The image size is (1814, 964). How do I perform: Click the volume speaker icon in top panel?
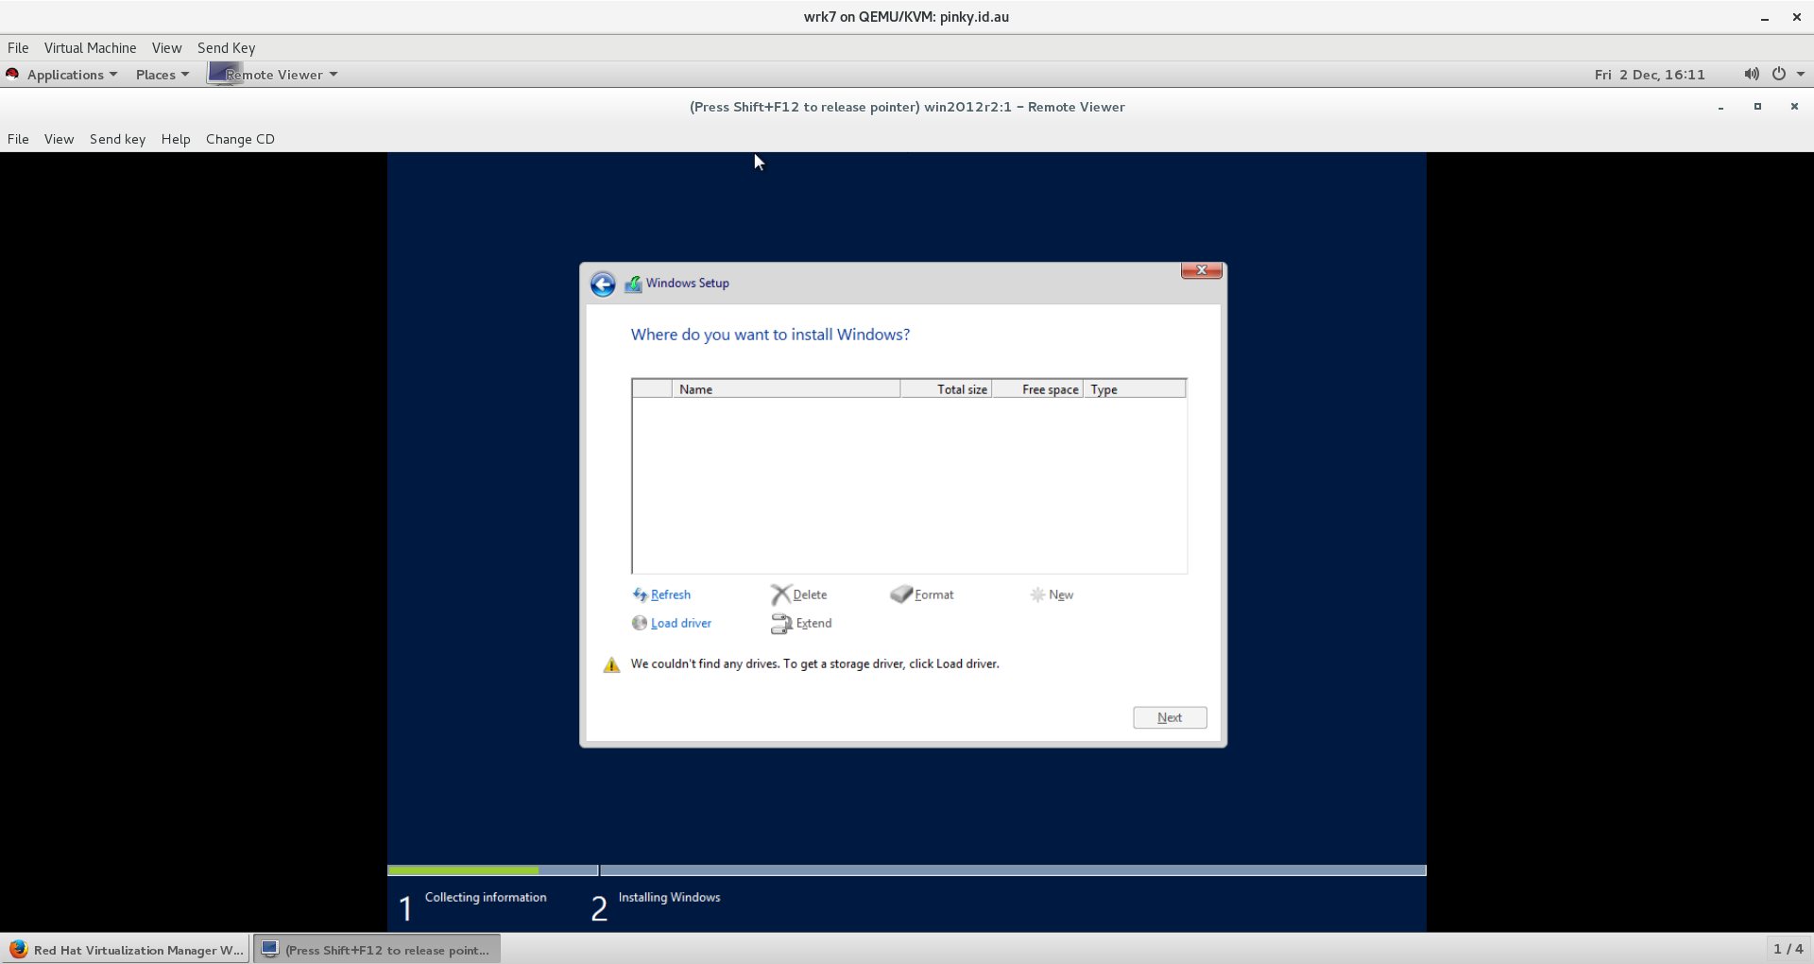(1751, 75)
